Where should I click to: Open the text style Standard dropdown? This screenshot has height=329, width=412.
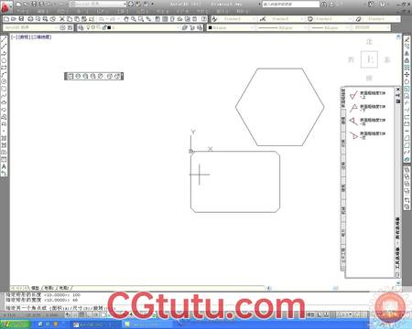pos(235,19)
